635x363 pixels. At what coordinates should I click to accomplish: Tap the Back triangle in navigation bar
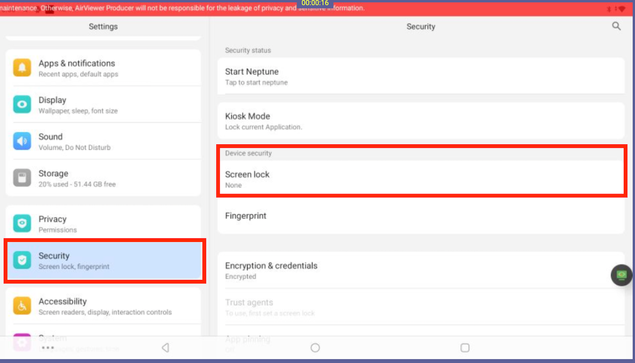[166, 348]
